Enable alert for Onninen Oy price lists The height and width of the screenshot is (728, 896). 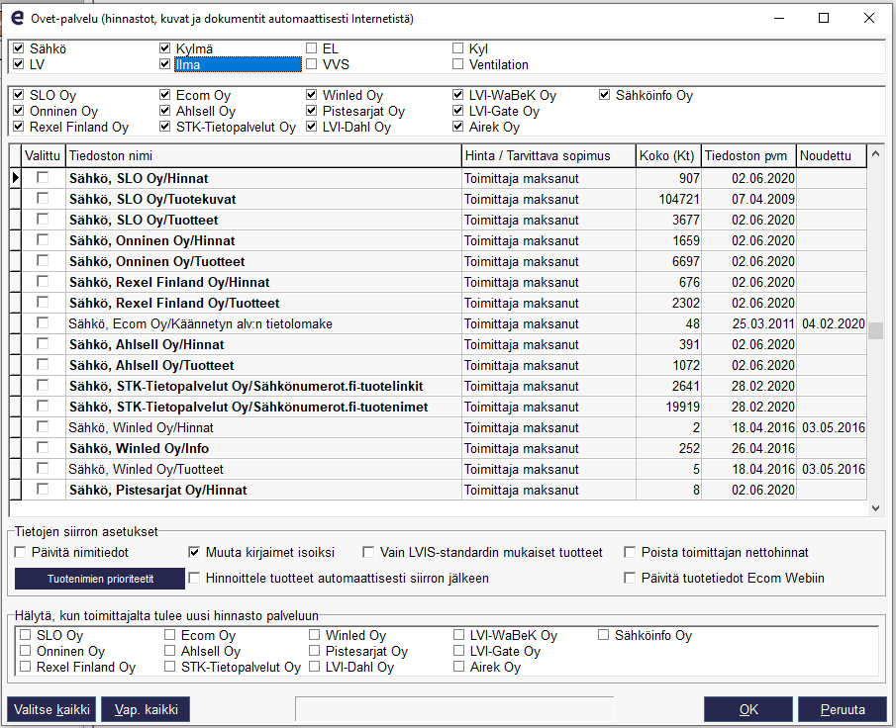click(25, 650)
